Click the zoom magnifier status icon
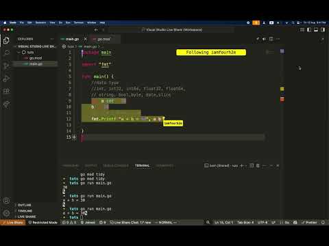Image resolution: width=329 pixels, height=246 pixels. 208,222
